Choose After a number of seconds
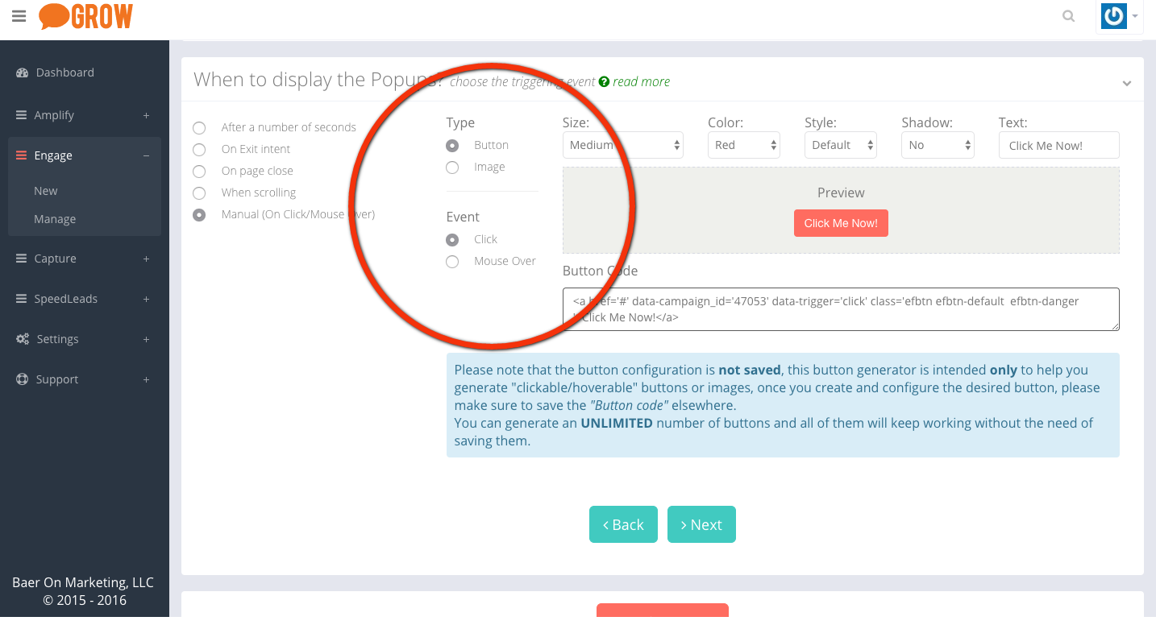Screen dimensions: 1156x625 click(x=199, y=127)
